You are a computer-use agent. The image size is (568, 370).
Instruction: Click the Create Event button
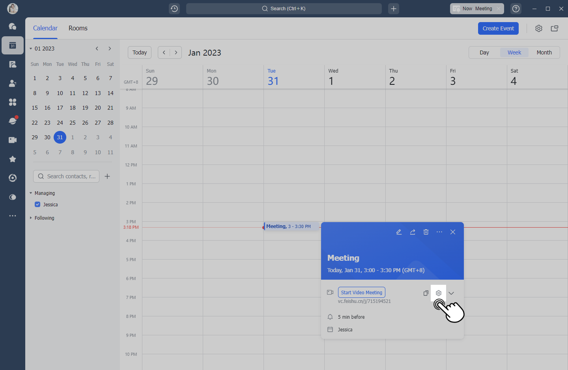[x=498, y=28]
